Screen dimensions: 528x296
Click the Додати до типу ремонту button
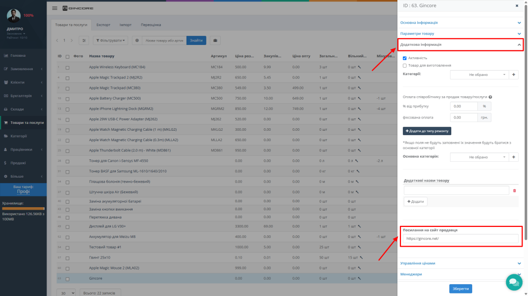pos(427,131)
